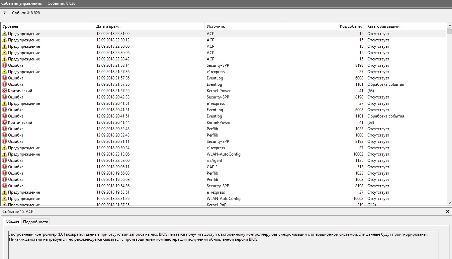Viewport: 452px width, 259px height.
Task: Click the event list scrollbar down arrow
Action: (x=449, y=203)
